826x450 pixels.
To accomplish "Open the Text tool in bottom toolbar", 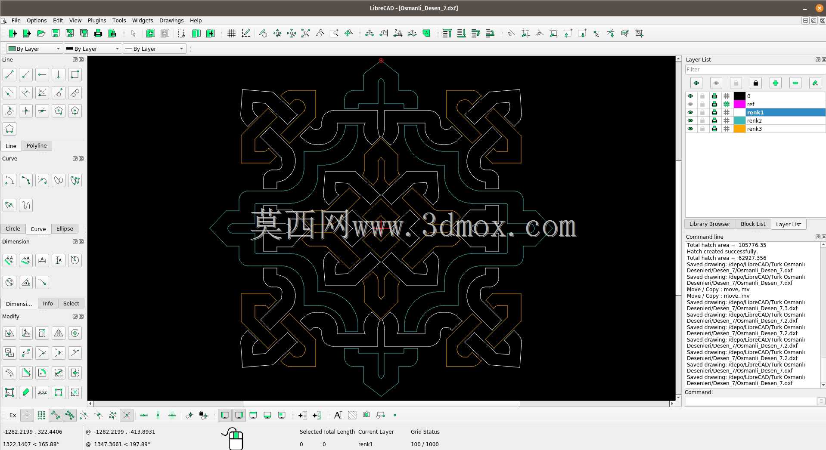I will point(338,415).
